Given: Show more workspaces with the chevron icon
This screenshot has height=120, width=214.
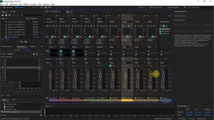Looking at the screenshot, I should pos(185,7).
